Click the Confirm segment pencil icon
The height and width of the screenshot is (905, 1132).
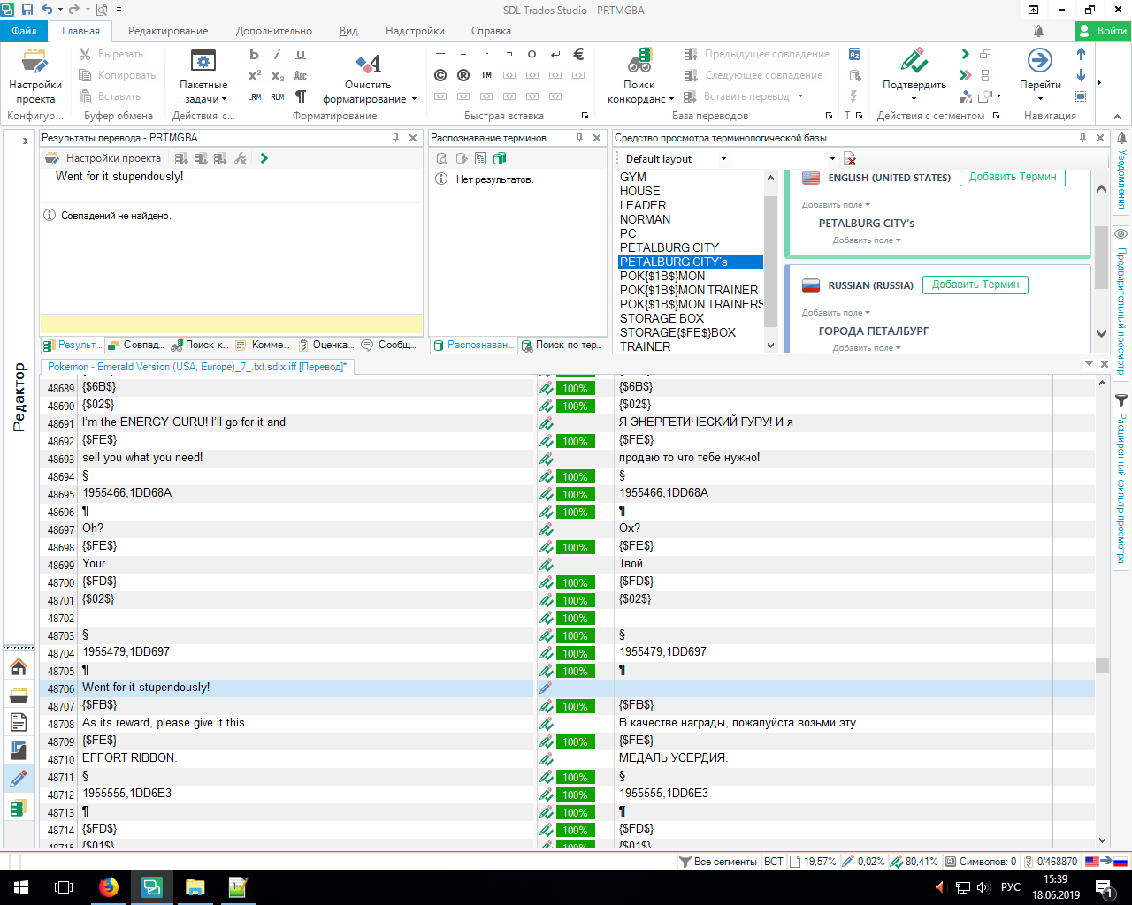point(914,62)
